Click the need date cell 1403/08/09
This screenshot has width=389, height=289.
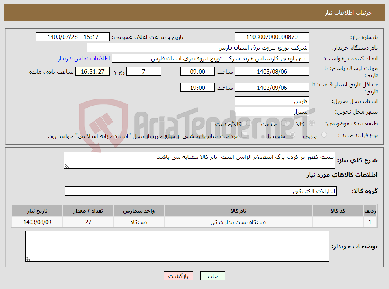coord(37,222)
